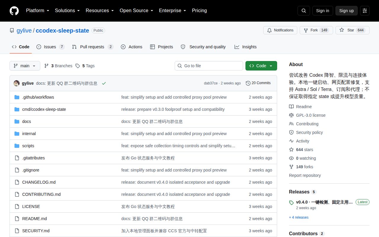Open the .github/workflows folder icon

pos(17,97)
